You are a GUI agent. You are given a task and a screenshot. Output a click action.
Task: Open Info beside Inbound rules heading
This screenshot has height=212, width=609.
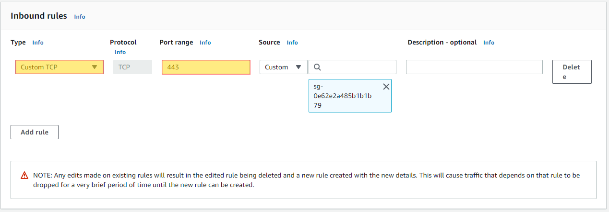(x=80, y=16)
